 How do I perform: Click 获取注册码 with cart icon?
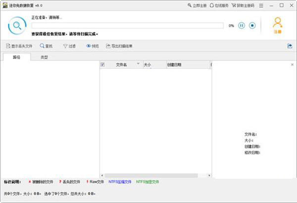point(243,5)
